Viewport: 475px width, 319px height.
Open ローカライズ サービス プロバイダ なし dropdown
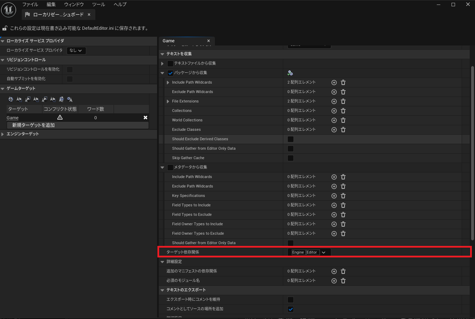point(76,50)
